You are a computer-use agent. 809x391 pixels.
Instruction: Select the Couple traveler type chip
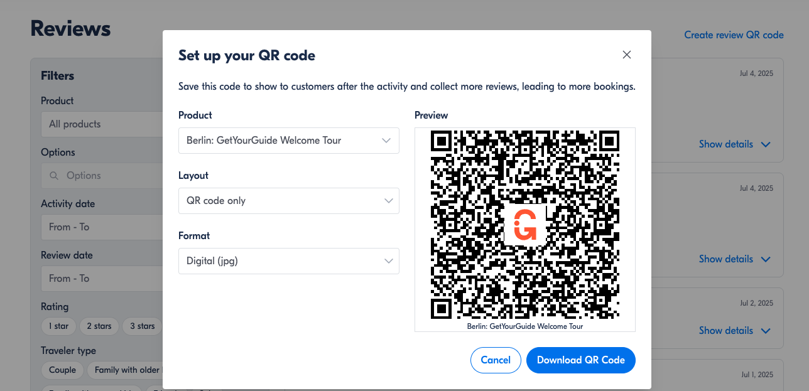[62, 370]
